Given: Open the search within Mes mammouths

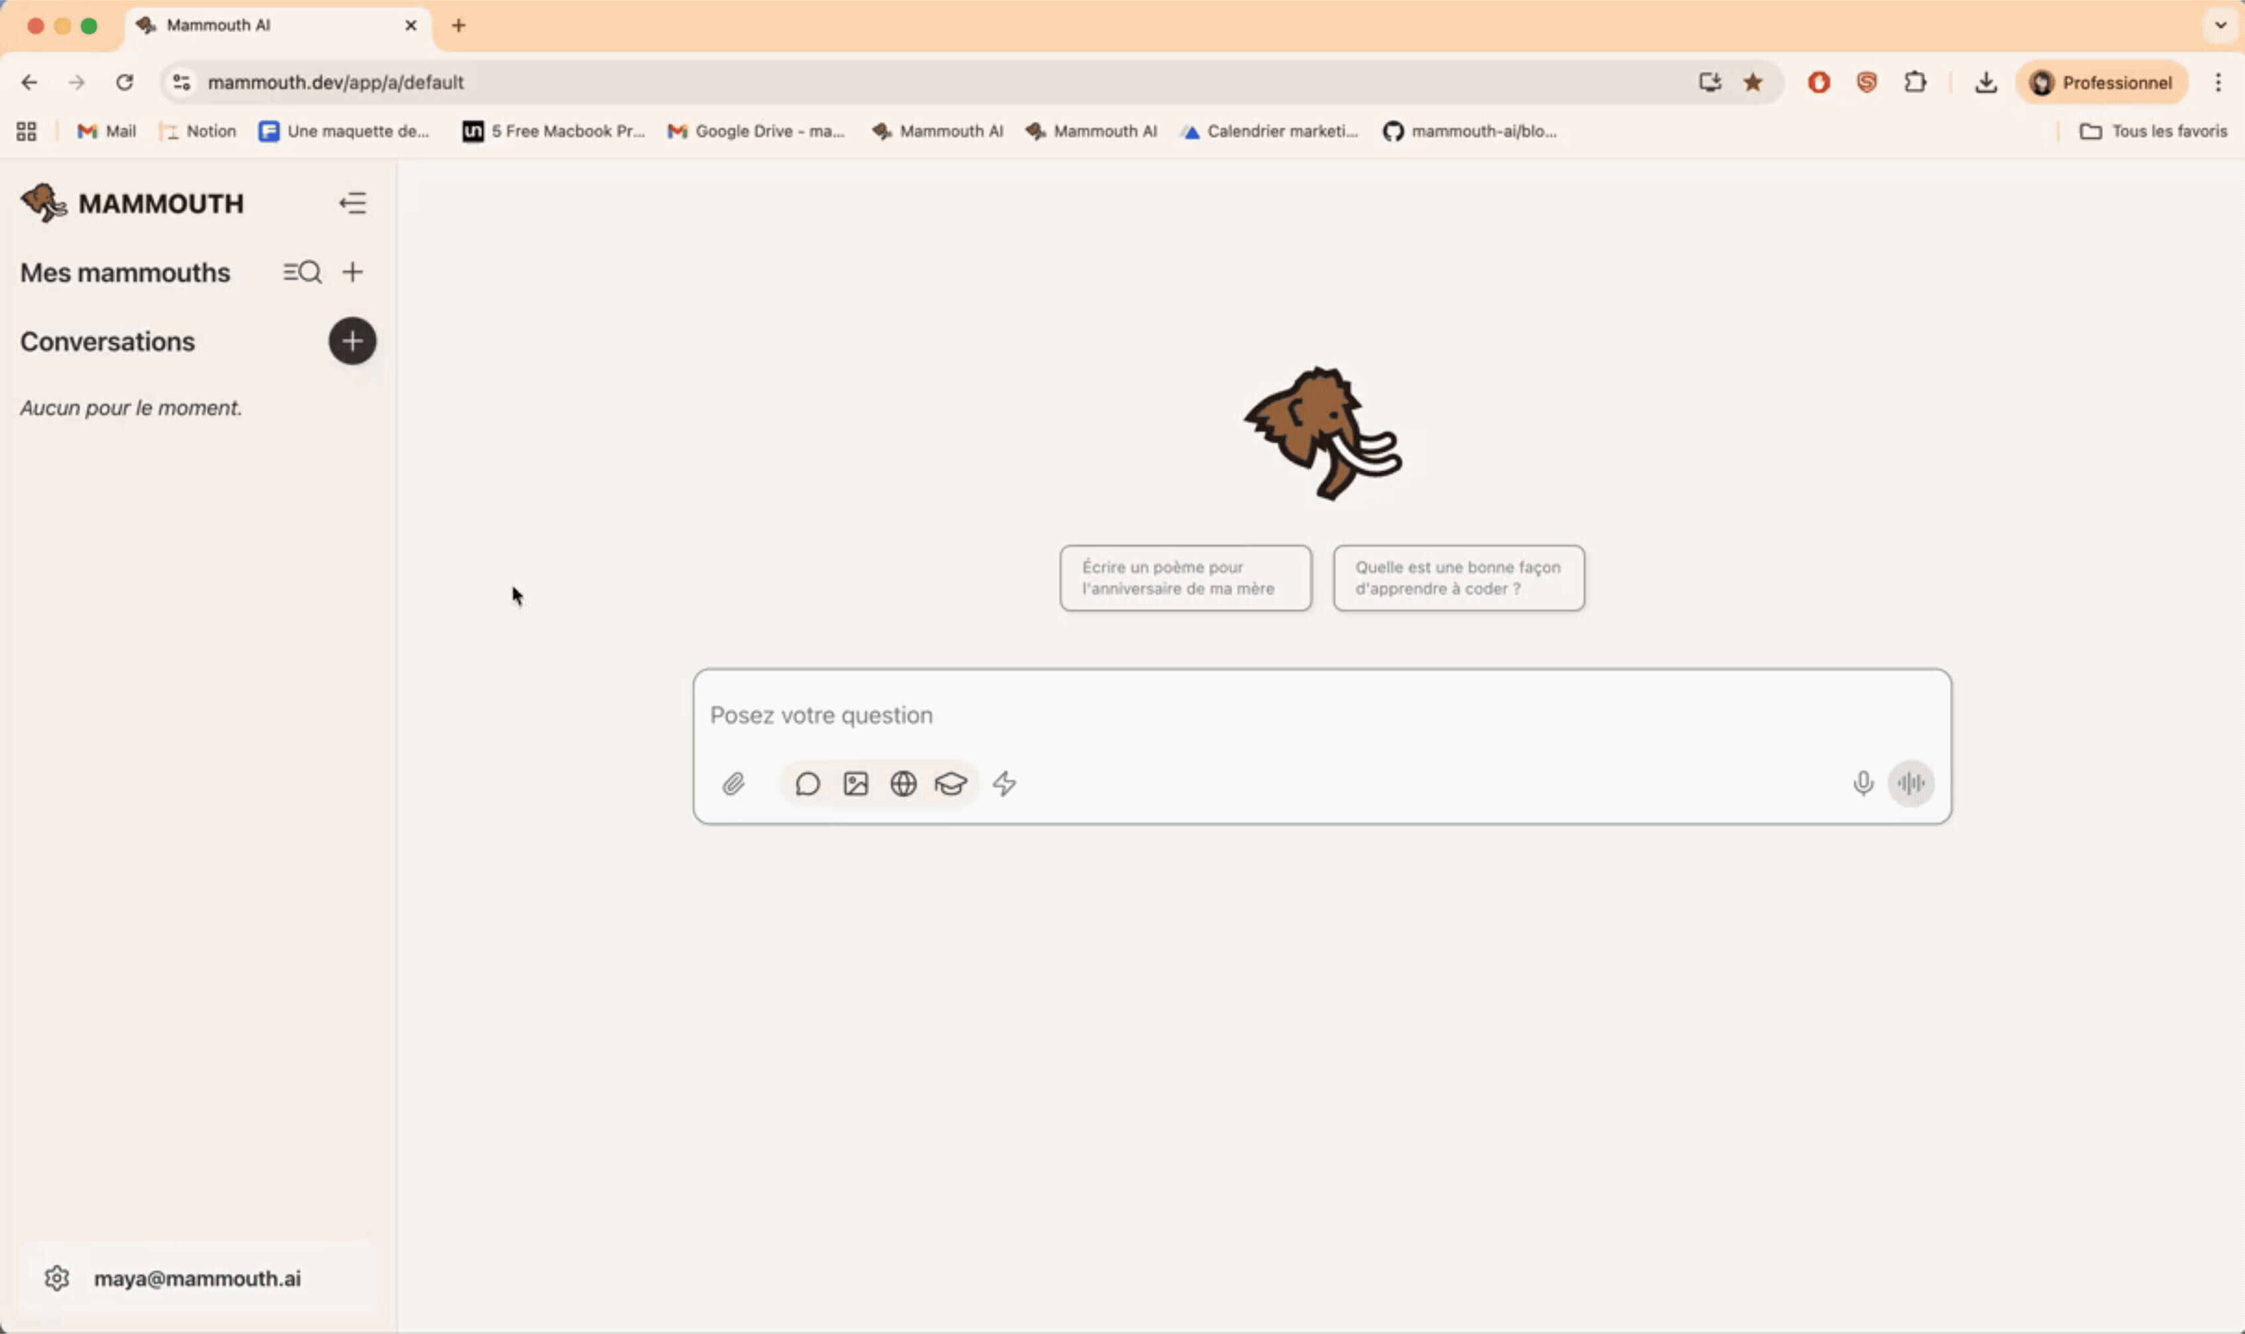Looking at the screenshot, I should pyautogui.click(x=302, y=271).
